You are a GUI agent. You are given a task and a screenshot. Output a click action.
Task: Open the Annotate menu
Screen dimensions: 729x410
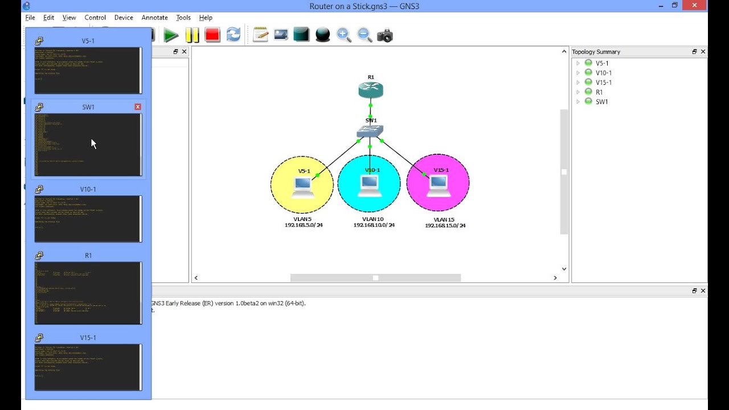click(155, 18)
